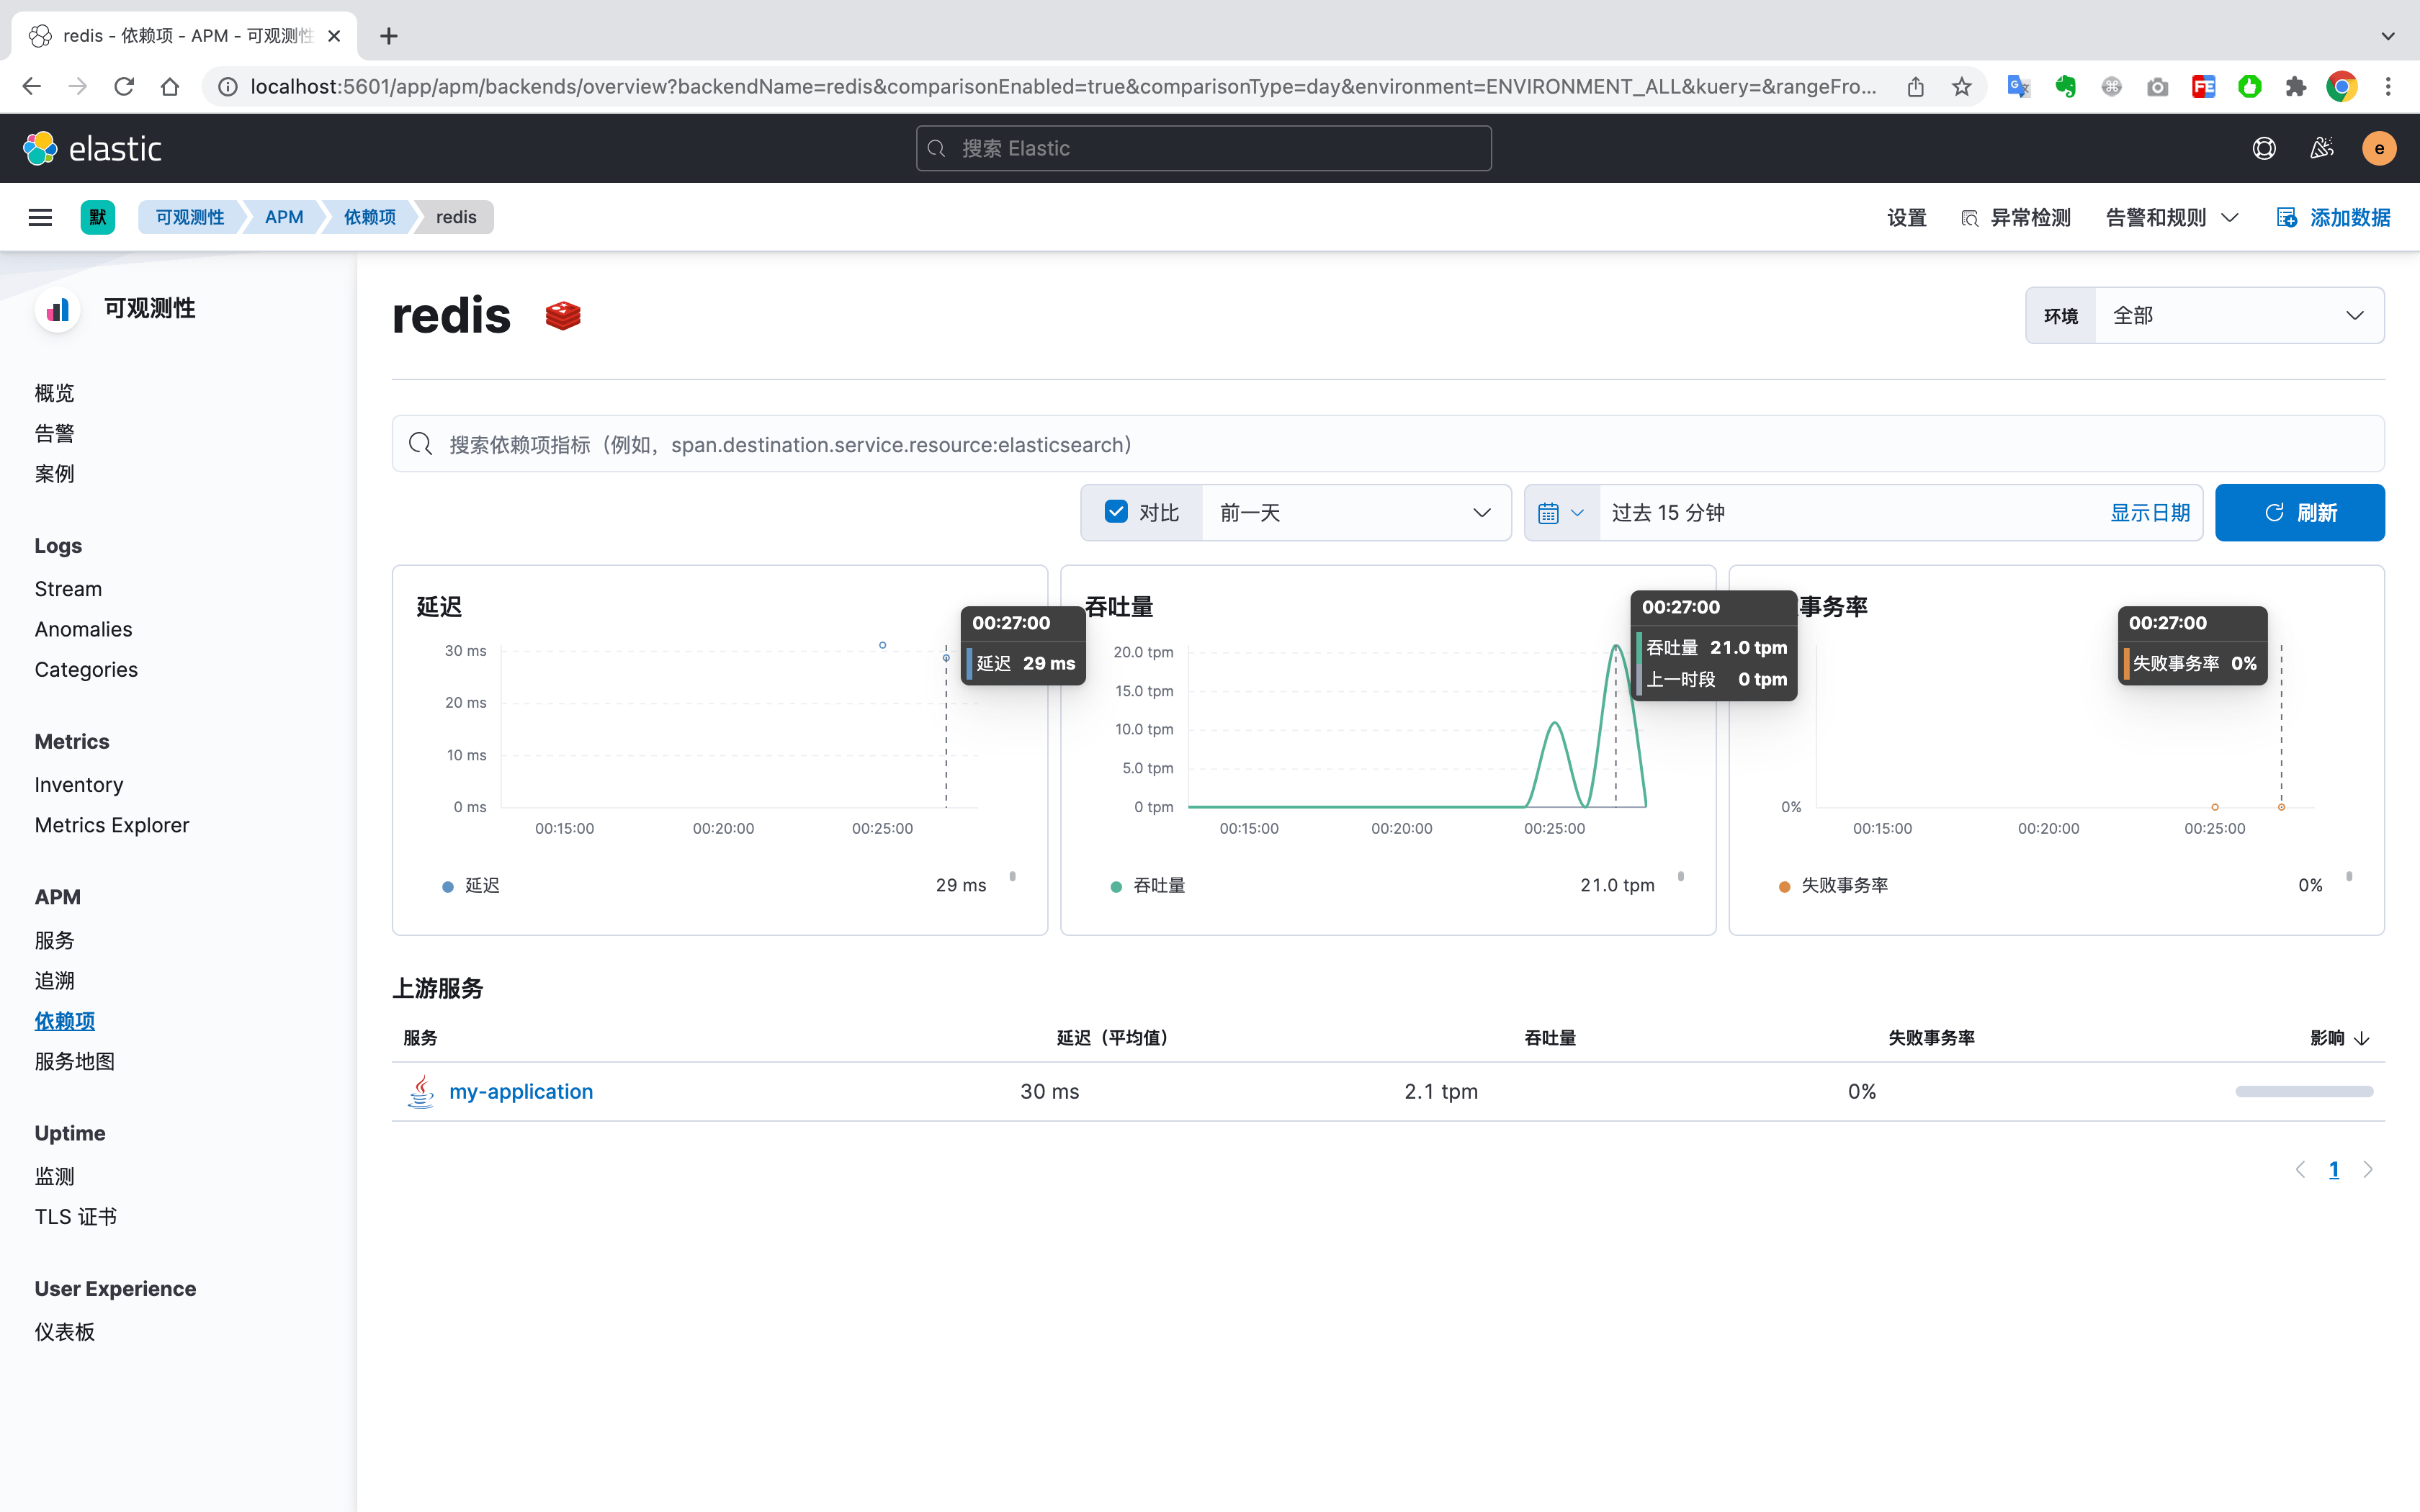
Task: Expand Alerts and rules menu
Action: 2172,217
